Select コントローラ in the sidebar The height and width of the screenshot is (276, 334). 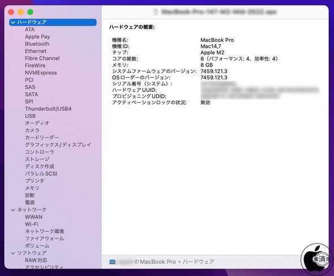(x=40, y=152)
